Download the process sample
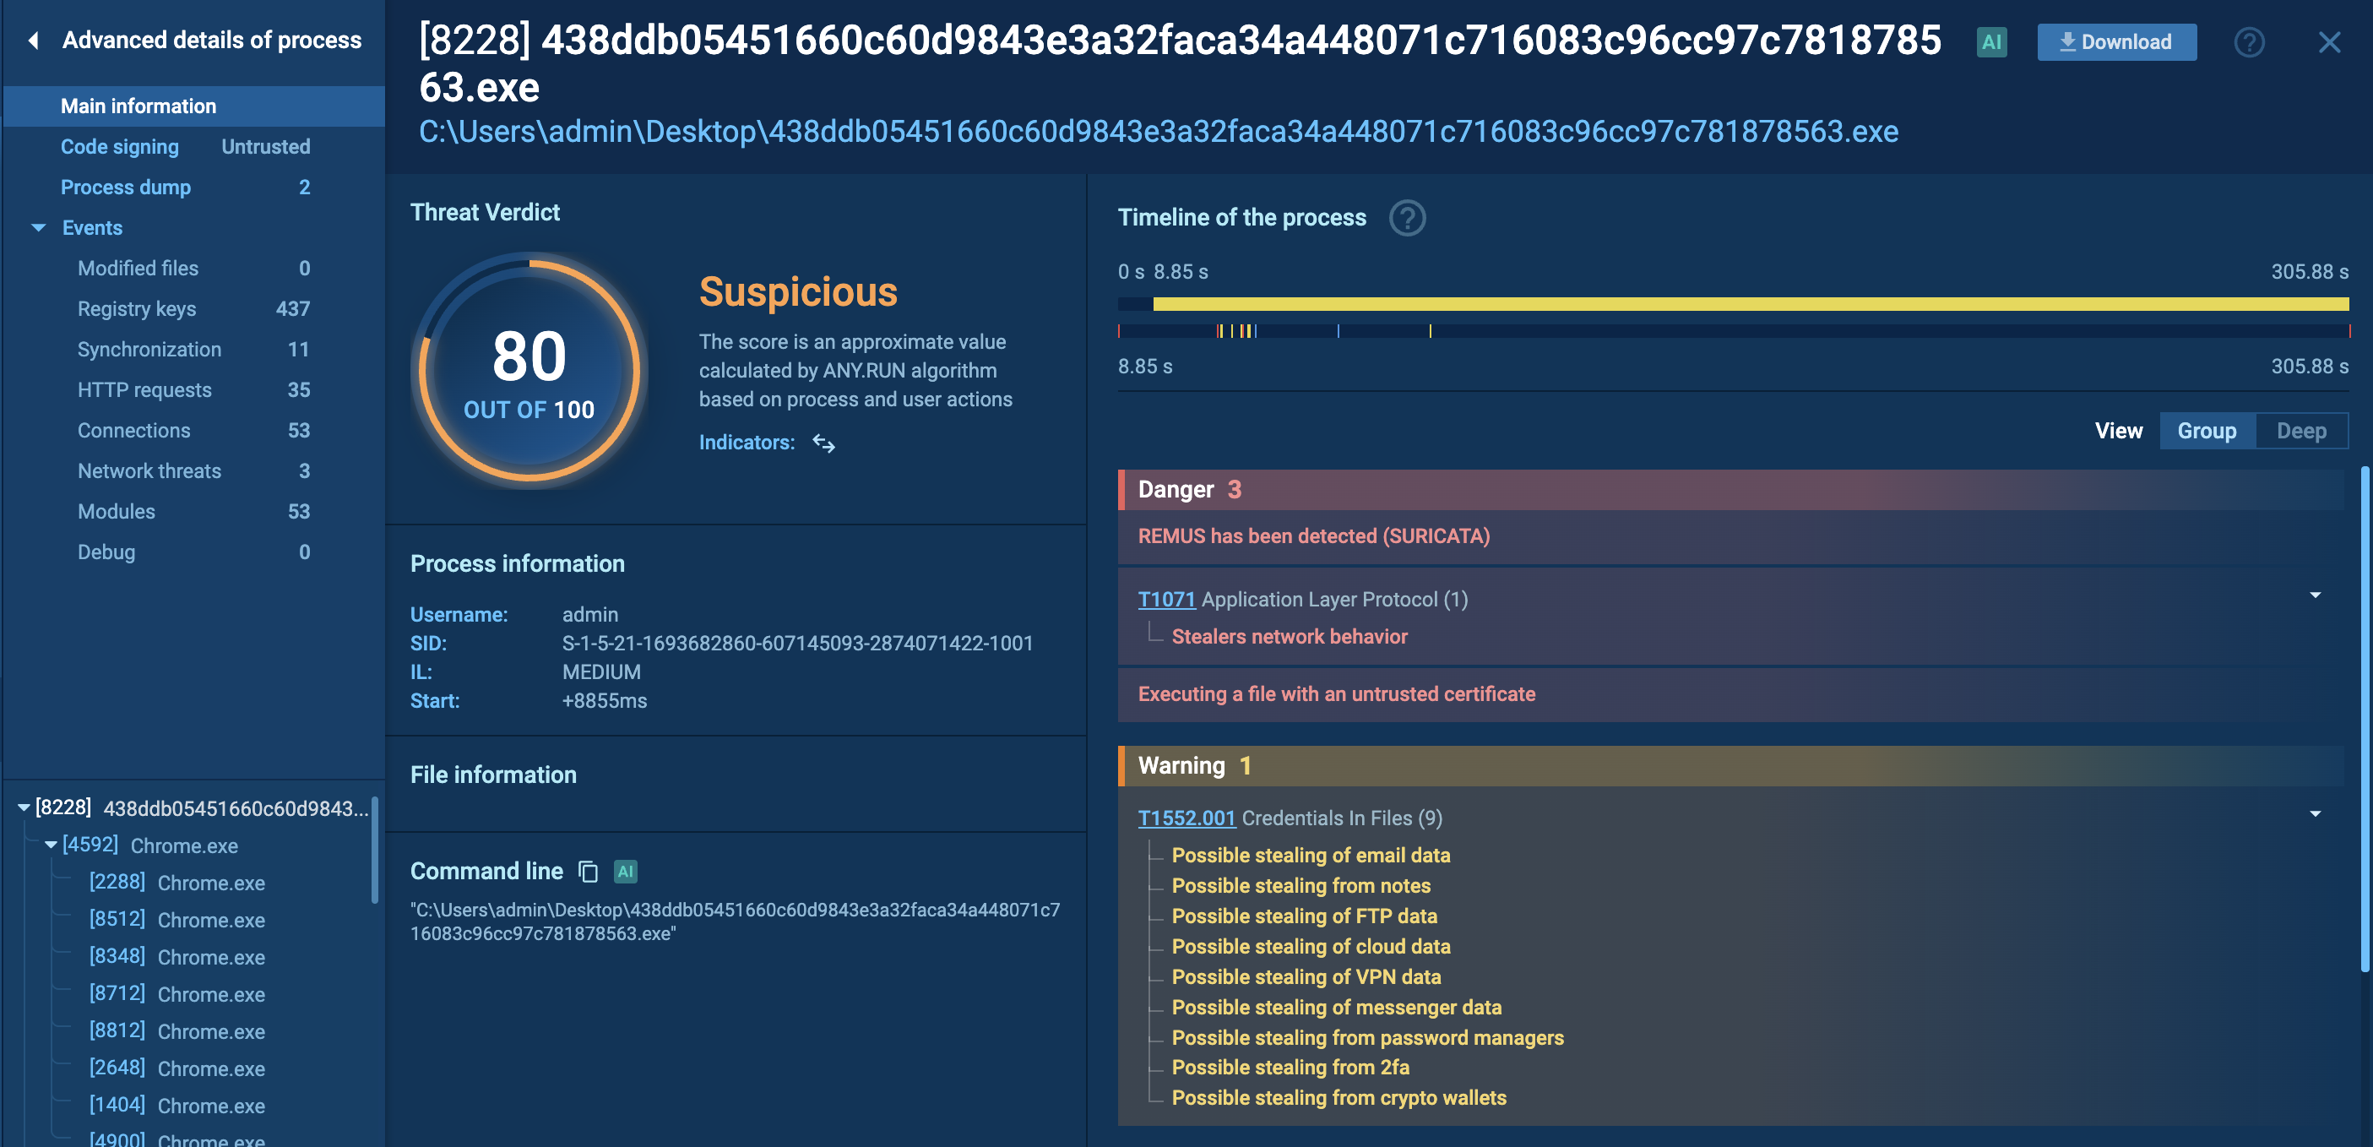 (2116, 42)
